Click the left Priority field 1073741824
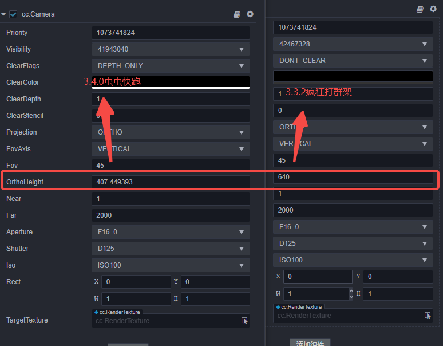 point(171,33)
